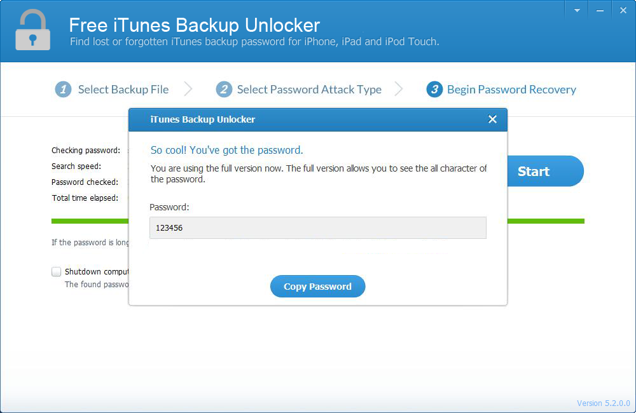Click the step 3 number circle
Viewport: 636px width, 413px height.
pos(434,90)
